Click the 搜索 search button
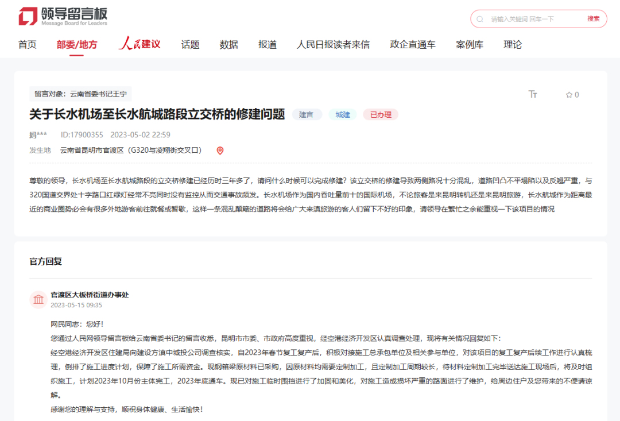This screenshot has height=421, width=620. point(593,18)
